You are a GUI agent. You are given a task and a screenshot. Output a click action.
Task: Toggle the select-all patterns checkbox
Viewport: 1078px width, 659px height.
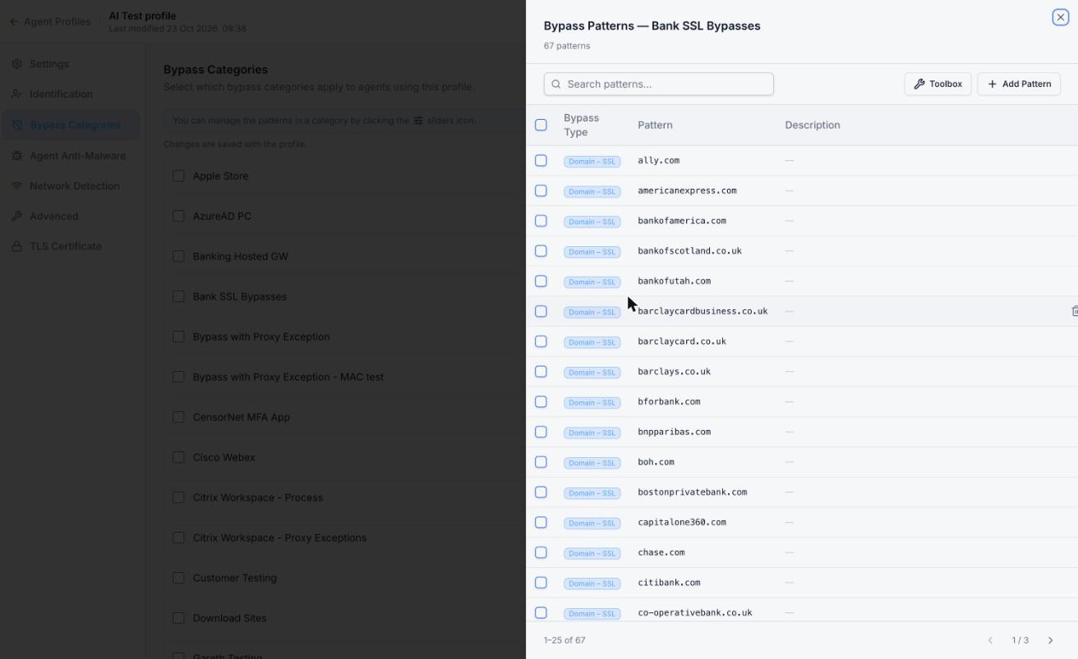(541, 125)
